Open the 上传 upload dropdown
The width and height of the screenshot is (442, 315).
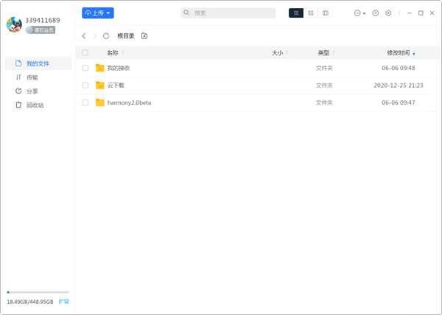98,13
